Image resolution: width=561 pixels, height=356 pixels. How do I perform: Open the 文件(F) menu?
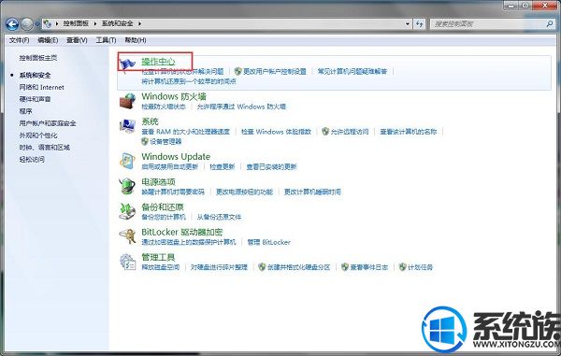tap(19, 40)
